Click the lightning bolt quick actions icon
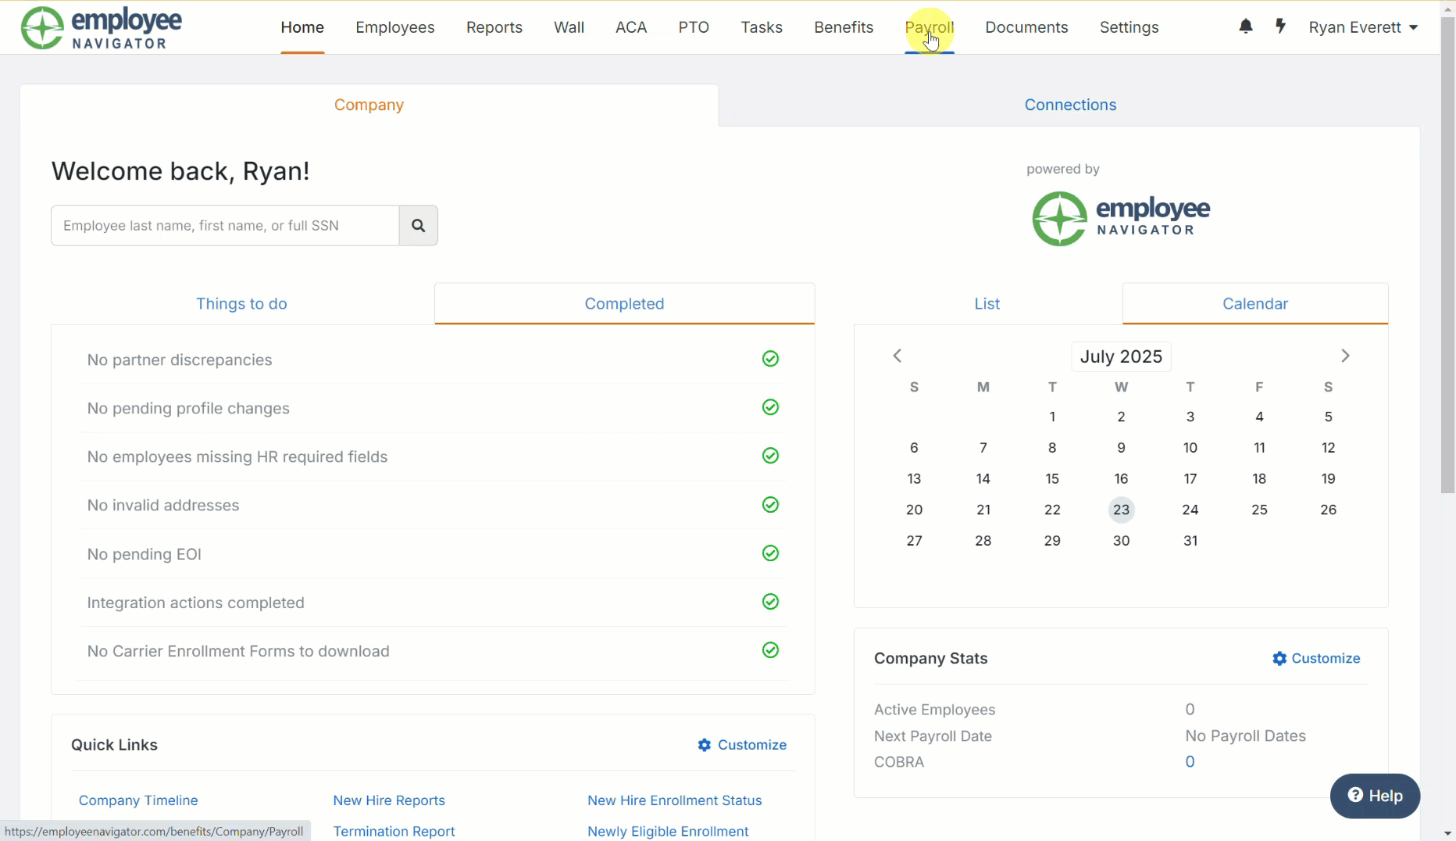1456x841 pixels. click(1281, 27)
